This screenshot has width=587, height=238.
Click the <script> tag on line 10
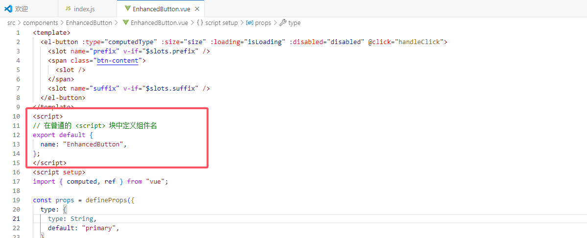[x=48, y=117]
